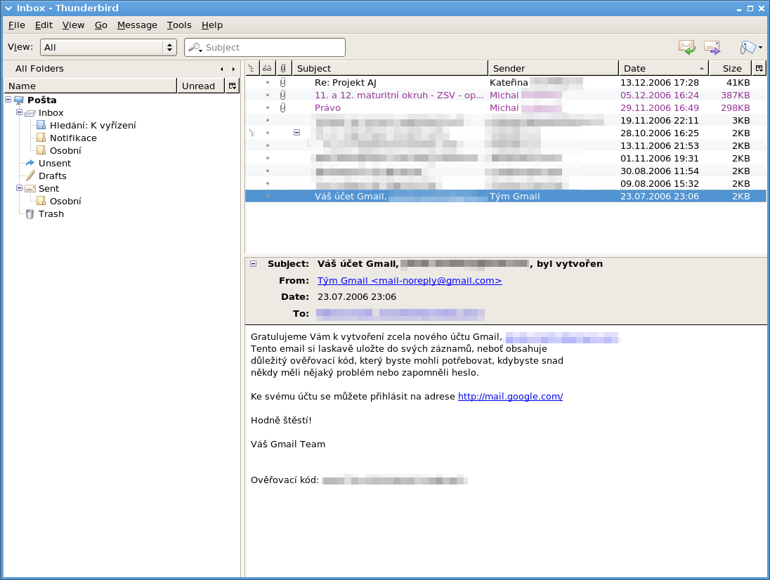Click the thread column header icon
Image resolution: width=770 pixels, height=580 pixels.
pos(252,68)
